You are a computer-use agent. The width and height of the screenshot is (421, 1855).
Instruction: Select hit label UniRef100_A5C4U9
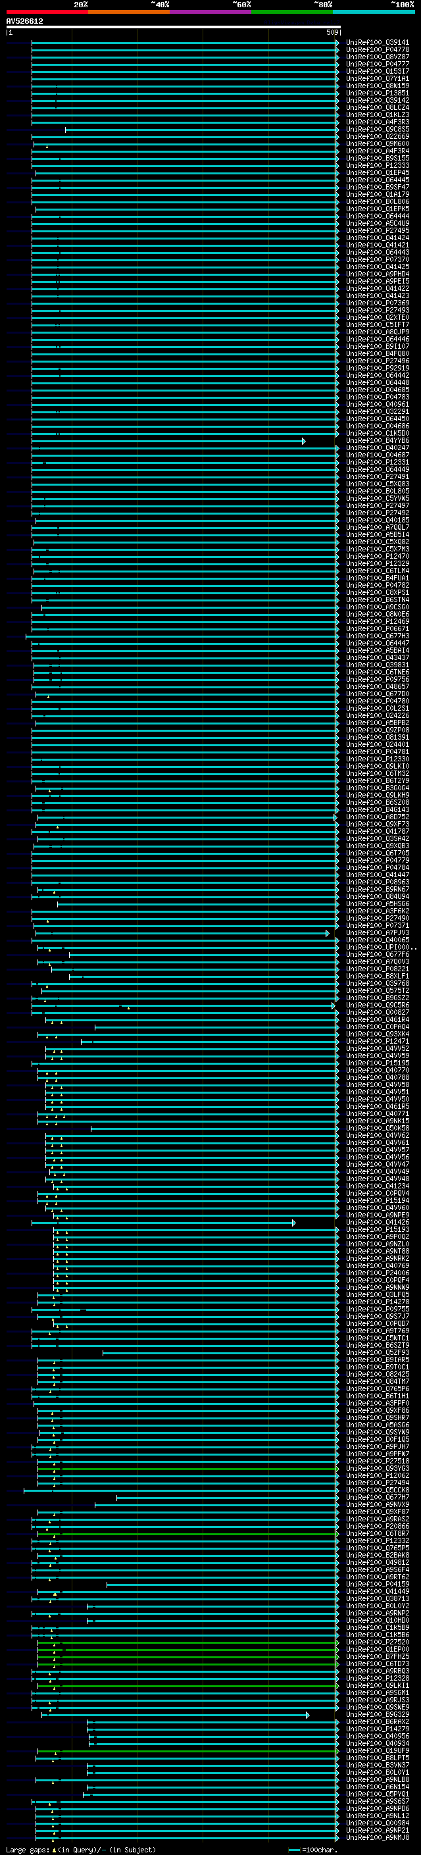tap(377, 223)
